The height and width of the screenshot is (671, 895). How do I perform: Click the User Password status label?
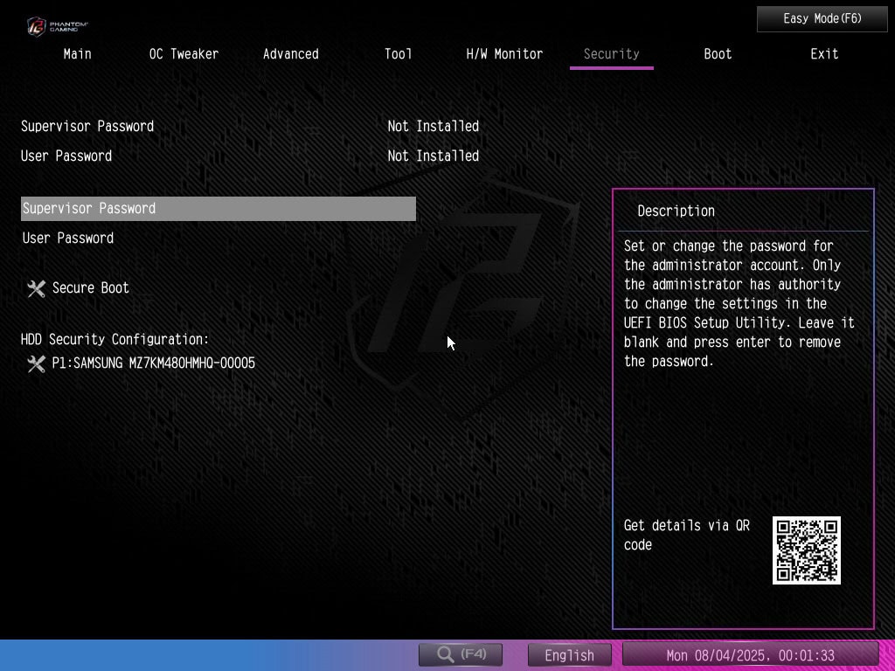66,156
